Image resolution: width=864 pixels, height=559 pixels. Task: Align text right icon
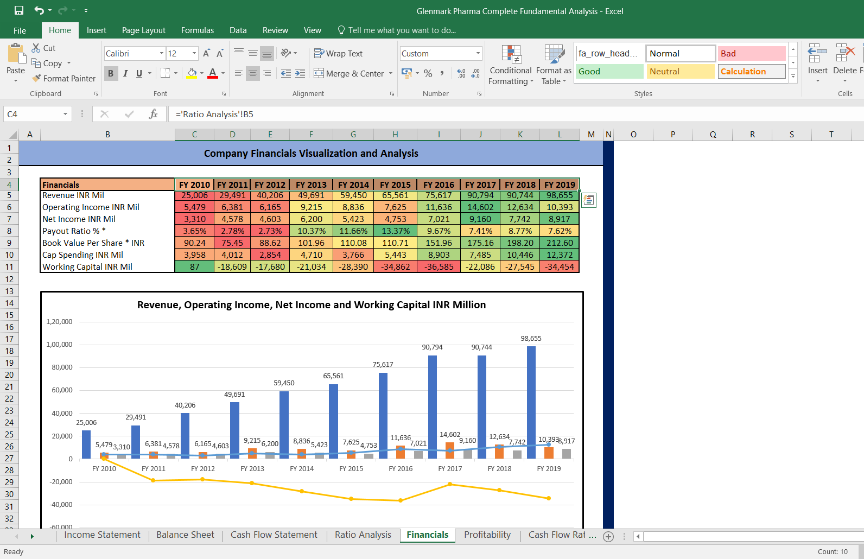[267, 73]
